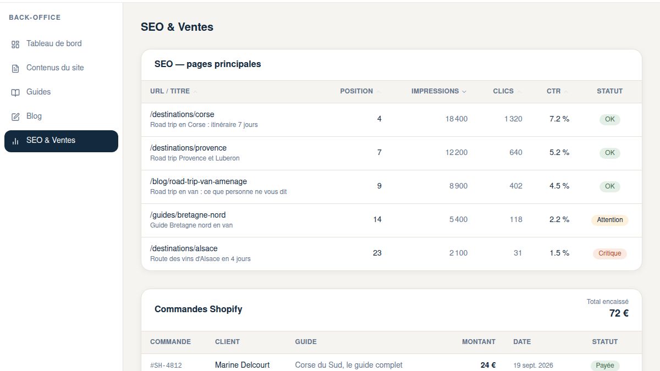
Task: Sort the POSITION column arrow
Action: coord(378,92)
